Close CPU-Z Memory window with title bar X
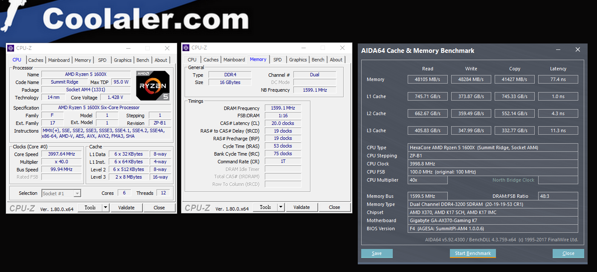Image resolution: width=597 pixels, height=272 pixels. pyautogui.click(x=342, y=48)
